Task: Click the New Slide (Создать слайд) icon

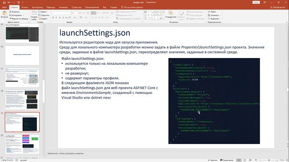Action: (34, 13)
